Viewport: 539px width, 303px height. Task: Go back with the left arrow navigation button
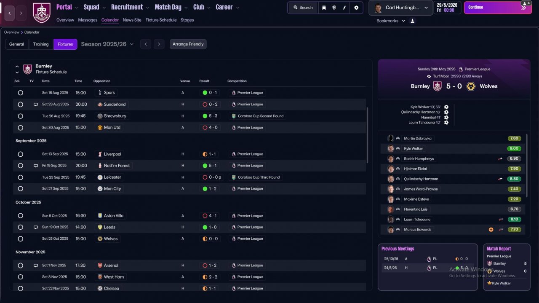[x=10, y=13]
